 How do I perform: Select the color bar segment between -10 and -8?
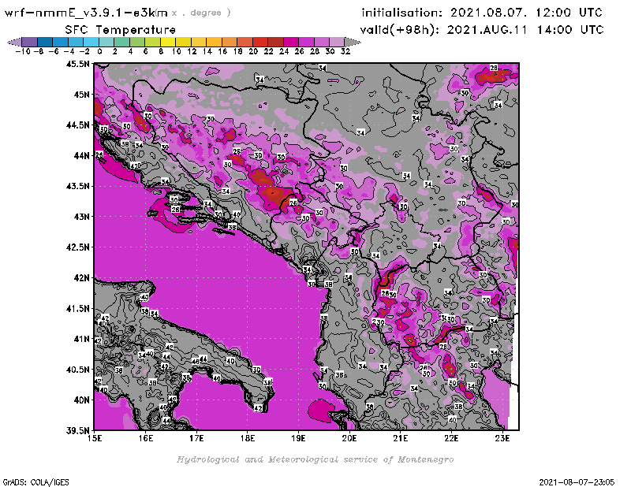click(x=30, y=42)
